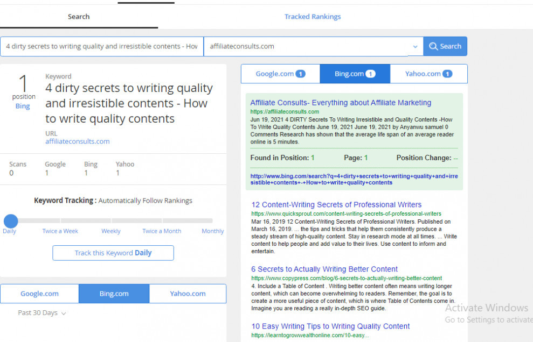Select the Search tab

coord(79,17)
